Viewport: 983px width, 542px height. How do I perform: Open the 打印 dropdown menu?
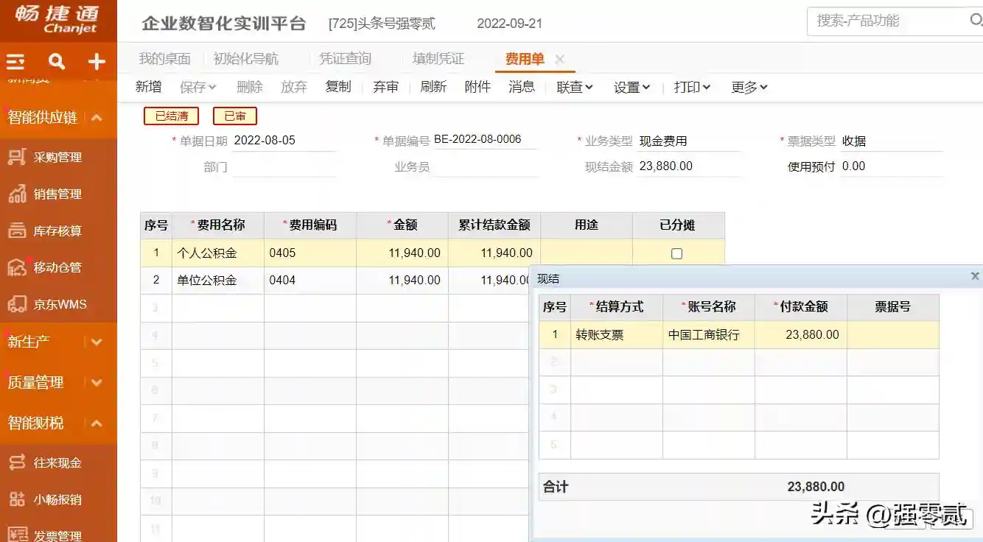[692, 87]
